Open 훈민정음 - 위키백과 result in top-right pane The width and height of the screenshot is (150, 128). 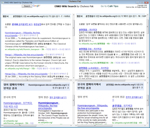pos(88,30)
